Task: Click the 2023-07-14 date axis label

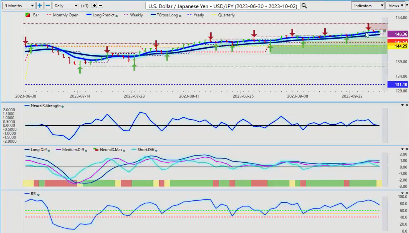Action: pos(80,96)
